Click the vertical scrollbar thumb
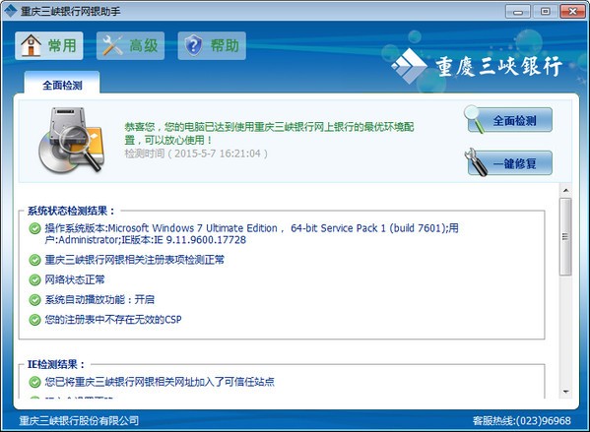 click(565, 236)
